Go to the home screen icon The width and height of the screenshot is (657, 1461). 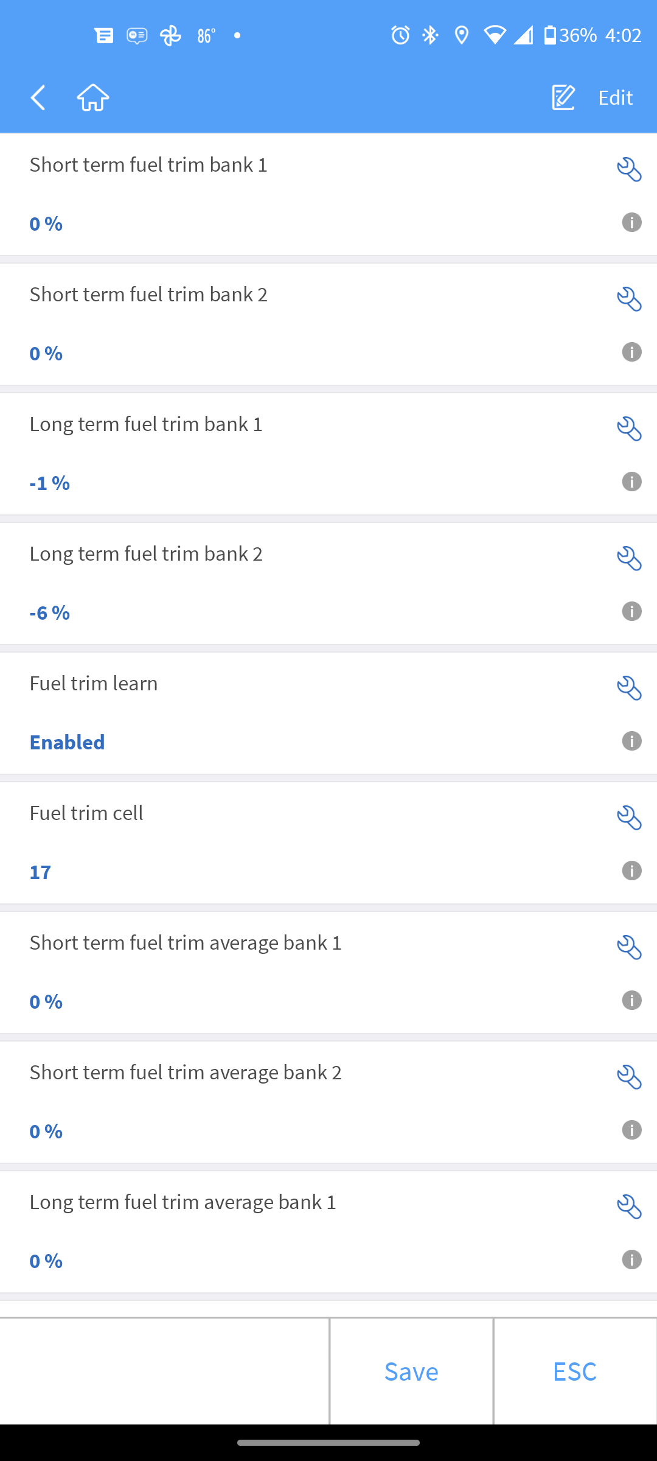(93, 97)
